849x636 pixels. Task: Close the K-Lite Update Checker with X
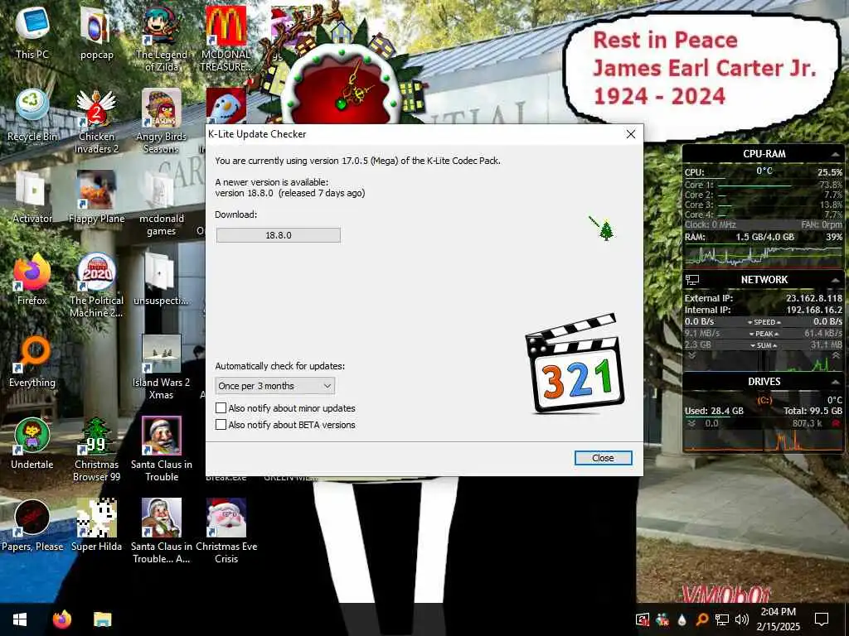point(631,134)
